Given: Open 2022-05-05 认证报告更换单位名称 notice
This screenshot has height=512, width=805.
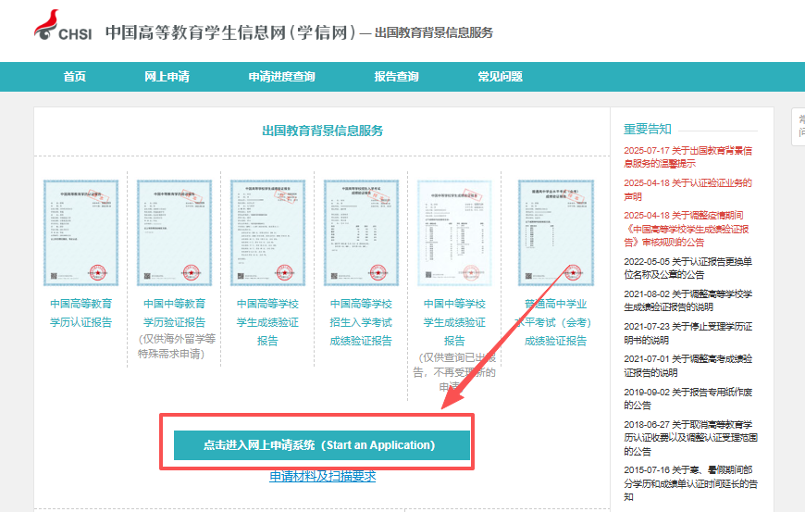Looking at the screenshot, I should pyautogui.click(x=687, y=268).
